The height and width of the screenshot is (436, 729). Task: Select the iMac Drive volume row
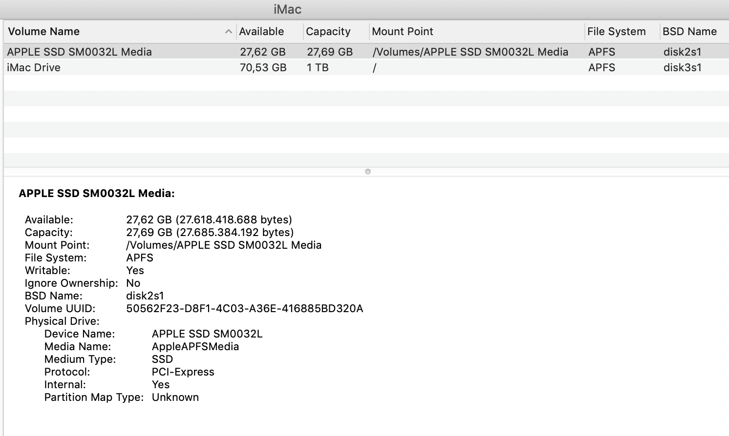click(366, 67)
